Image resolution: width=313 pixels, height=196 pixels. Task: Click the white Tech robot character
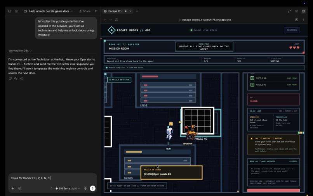169,134
